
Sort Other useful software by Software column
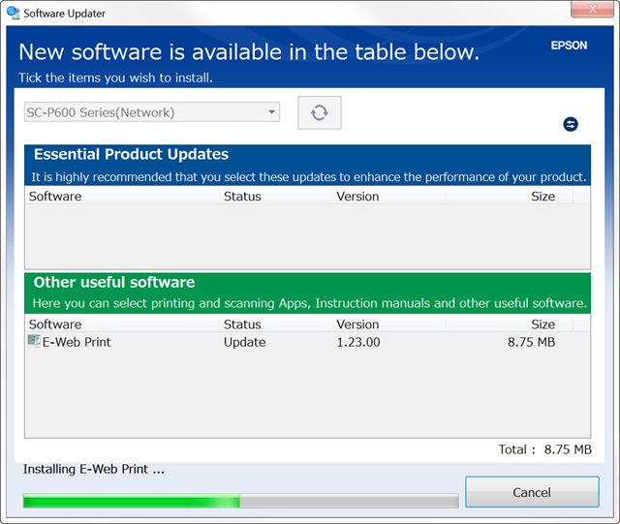click(x=122, y=324)
